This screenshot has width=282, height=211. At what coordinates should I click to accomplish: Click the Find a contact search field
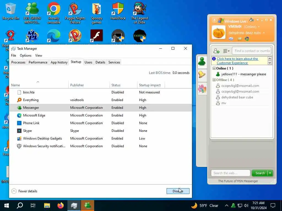pos(251,51)
